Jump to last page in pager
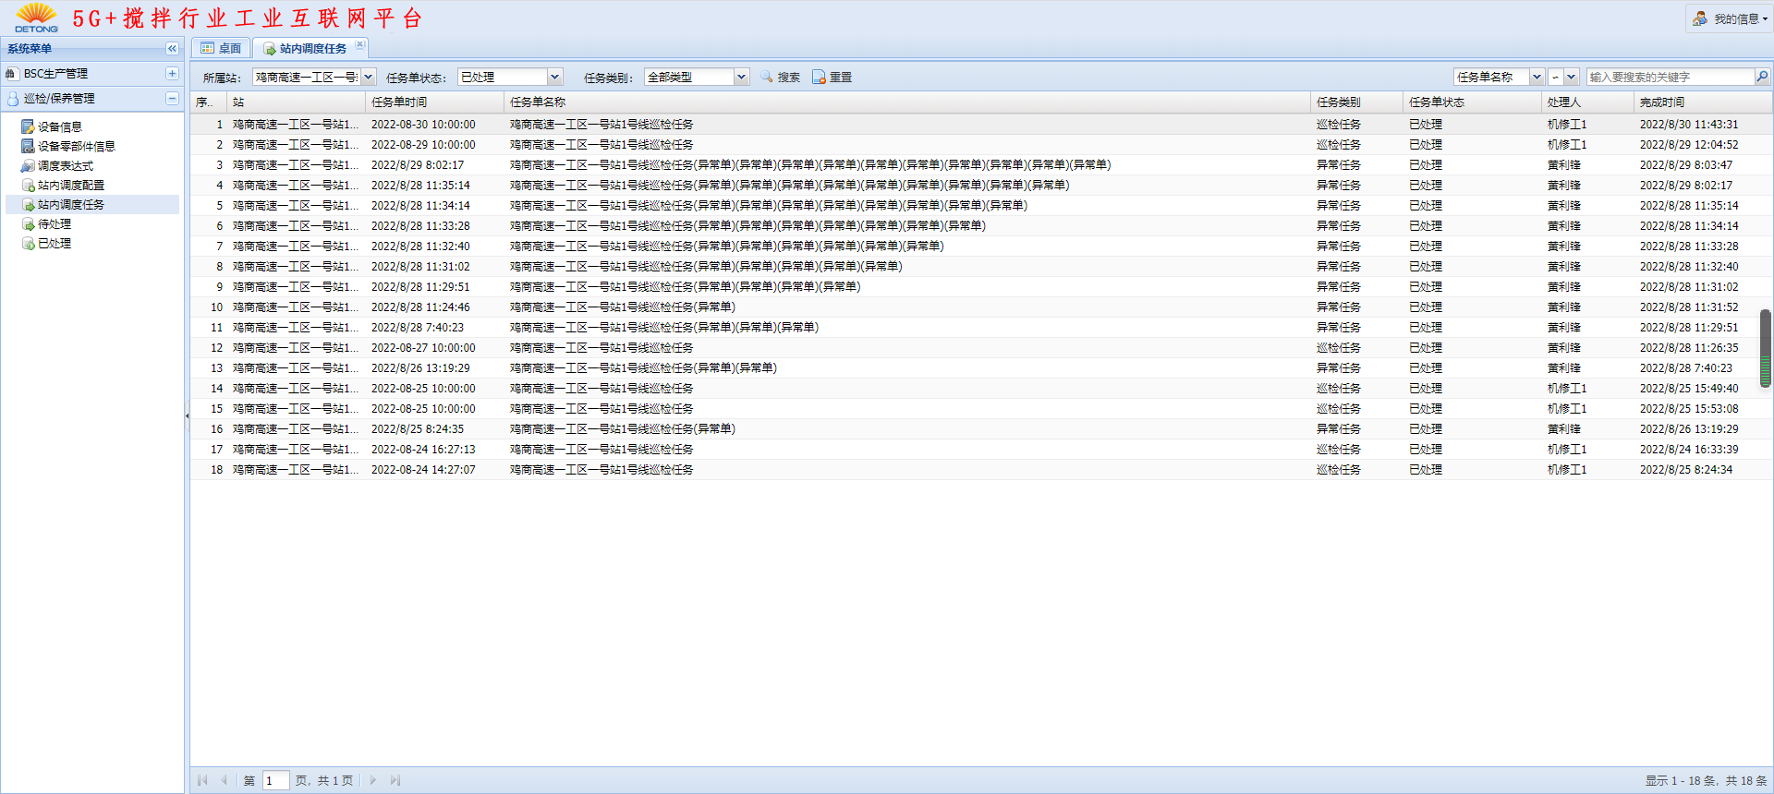Viewport: 1774px width, 794px height. (x=395, y=781)
